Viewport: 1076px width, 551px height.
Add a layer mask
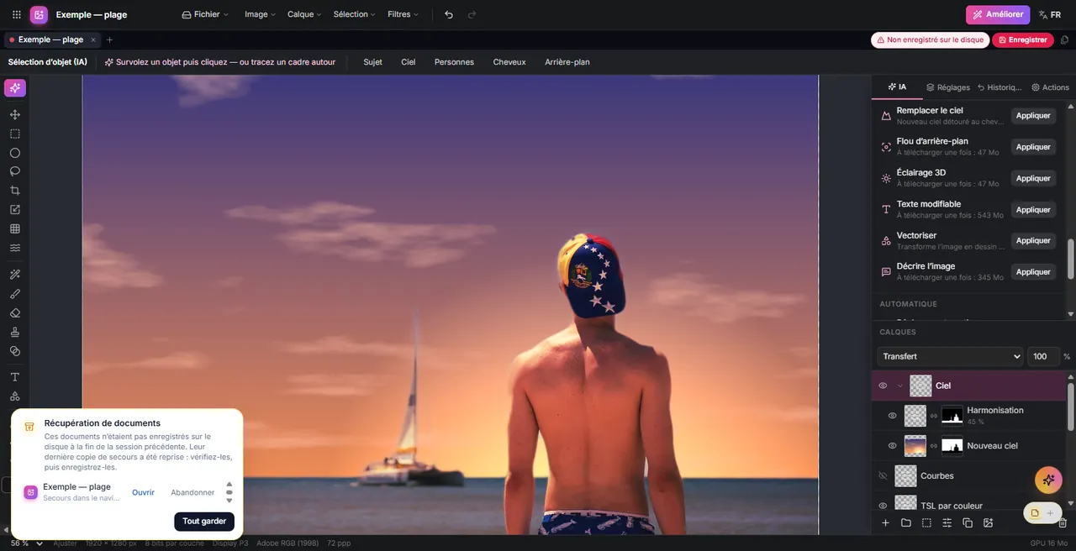pos(926,522)
